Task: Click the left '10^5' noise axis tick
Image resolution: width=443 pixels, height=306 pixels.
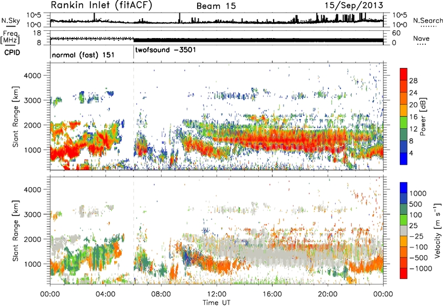Action: 34,15
